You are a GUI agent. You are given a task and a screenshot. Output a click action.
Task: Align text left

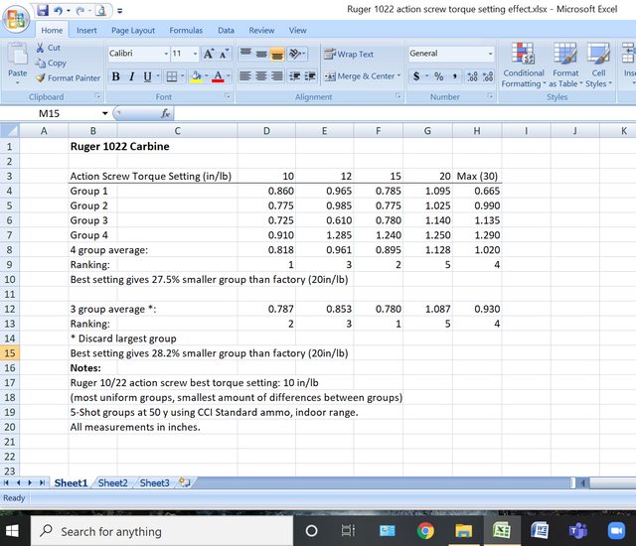point(245,76)
